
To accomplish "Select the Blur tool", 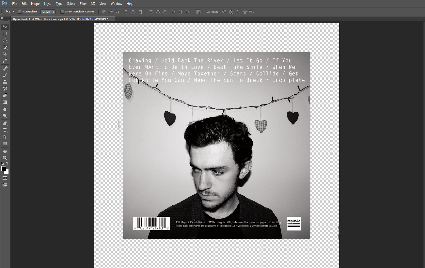I will (x=5, y=109).
